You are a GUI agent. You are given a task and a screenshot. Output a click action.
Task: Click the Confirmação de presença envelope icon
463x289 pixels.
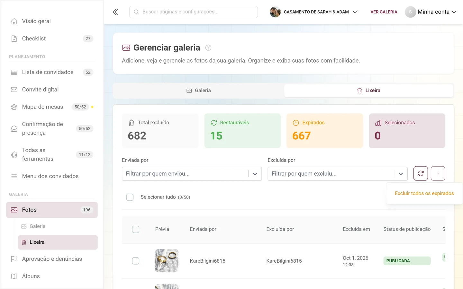[x=14, y=128]
